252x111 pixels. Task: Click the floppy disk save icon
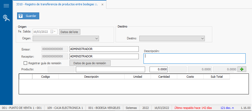(21, 16)
